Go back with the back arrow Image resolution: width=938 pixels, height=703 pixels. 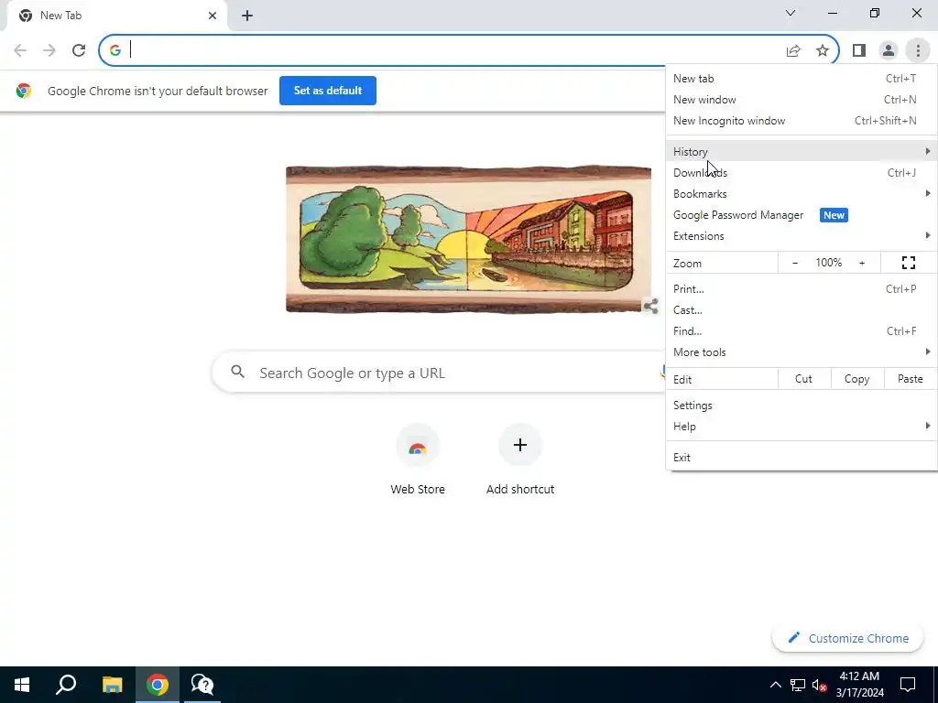20,50
